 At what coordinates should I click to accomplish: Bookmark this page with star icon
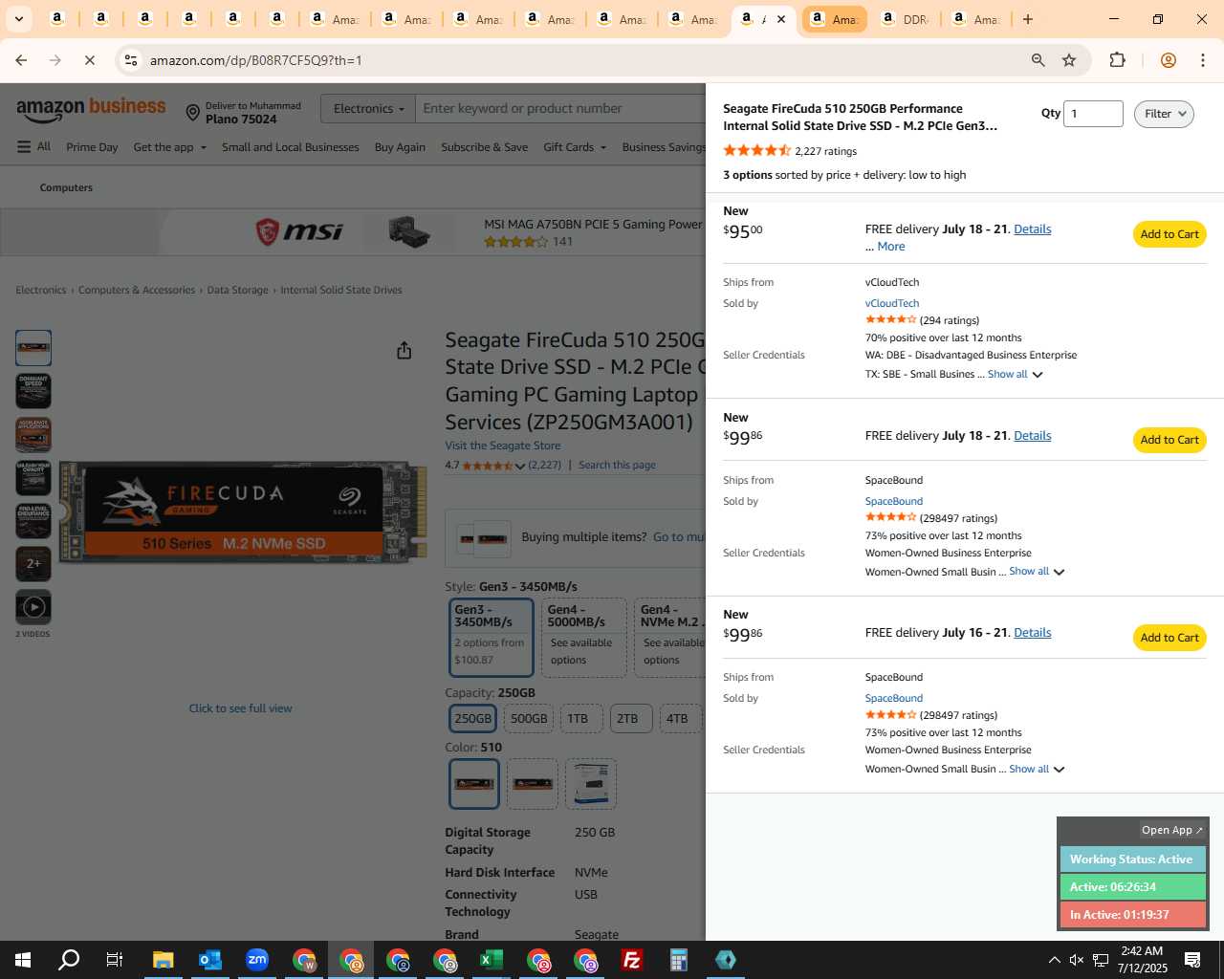point(1069,60)
